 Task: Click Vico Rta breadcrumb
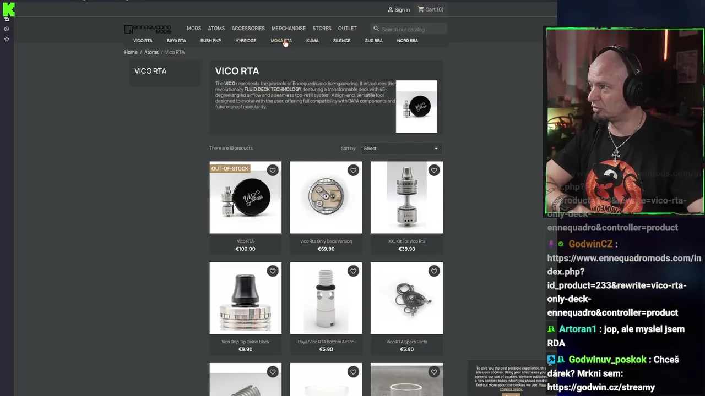pos(175,52)
